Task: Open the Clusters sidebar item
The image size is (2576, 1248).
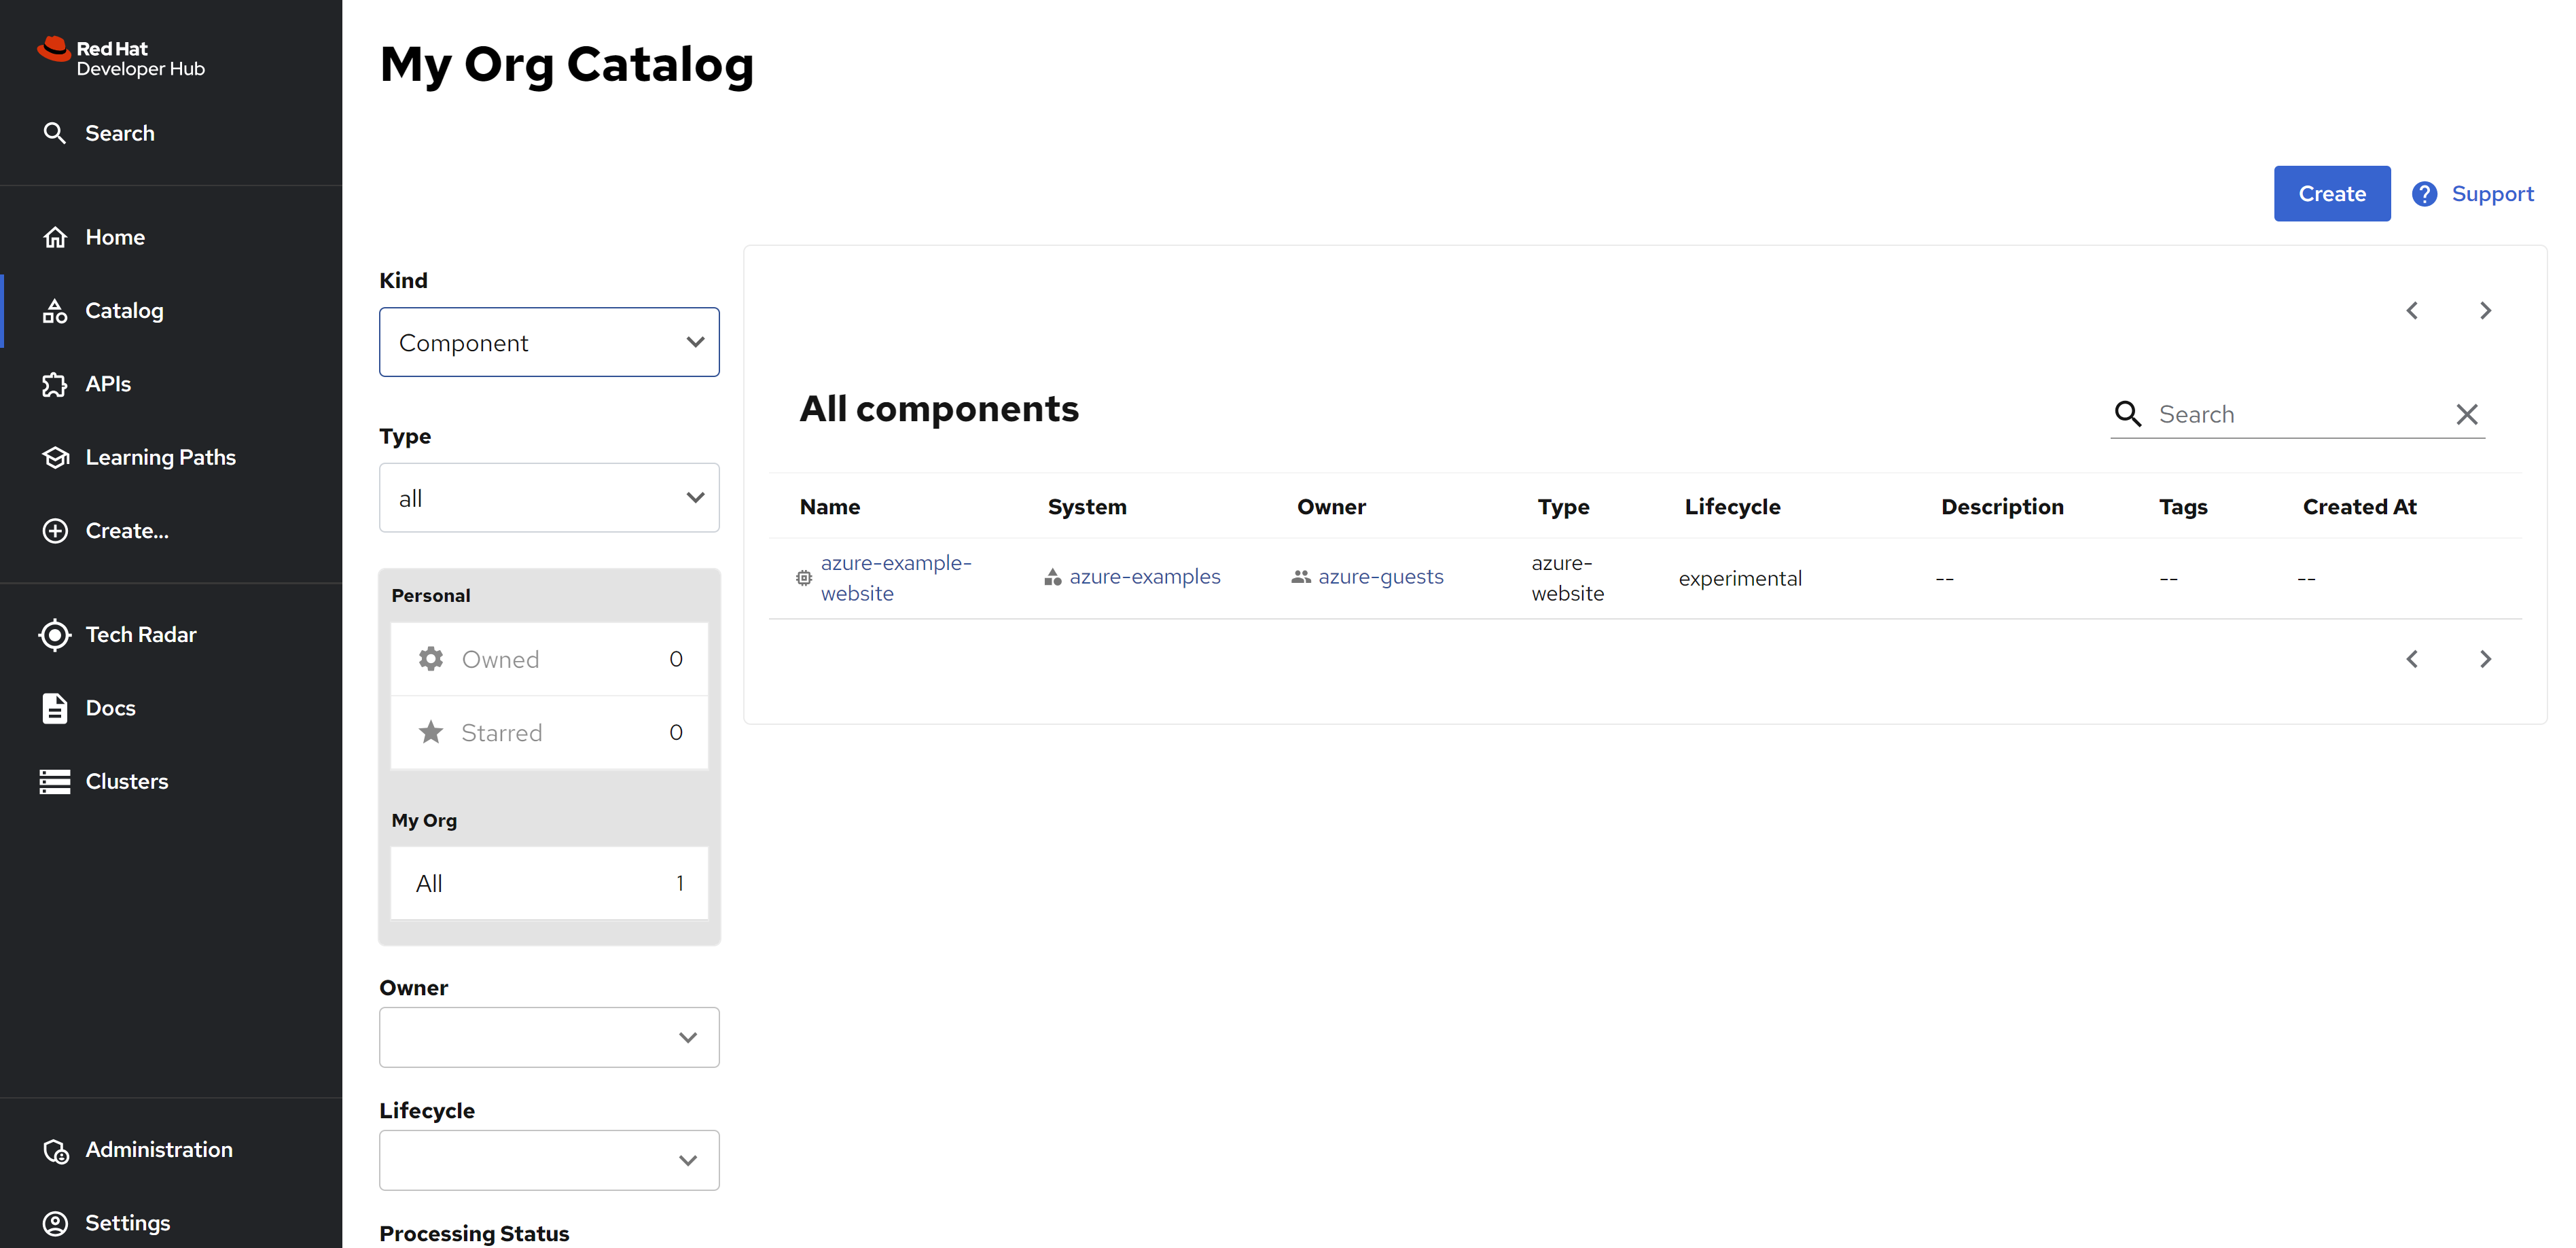Action: point(126,781)
